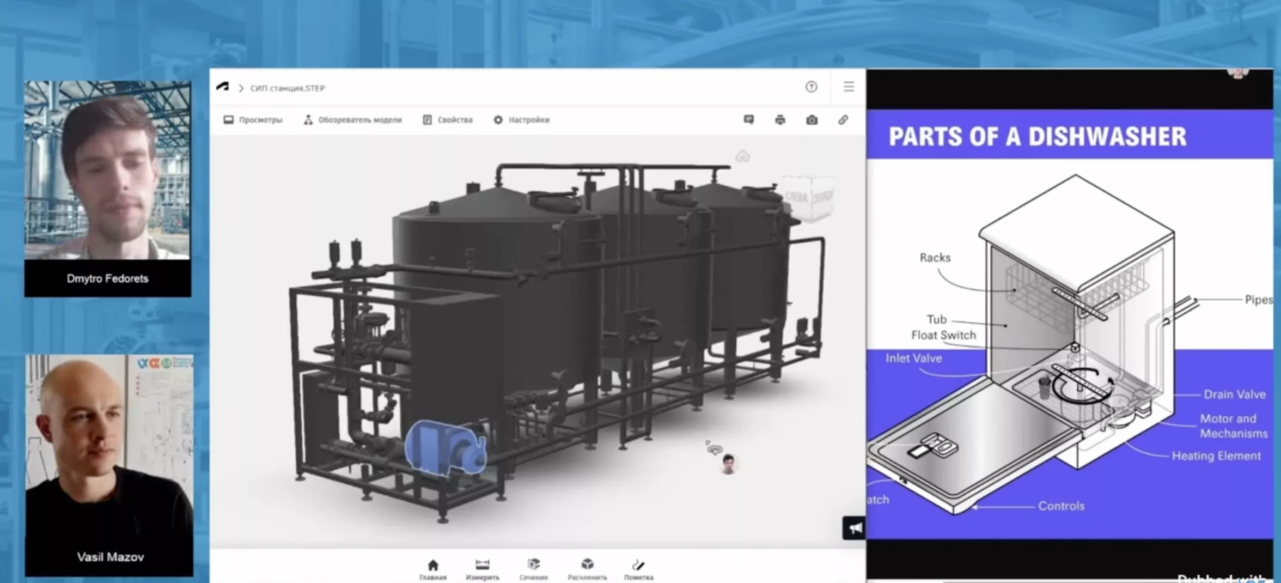Click the dishwasher diagram slide
This screenshot has width=1281, height=583.
click(1070, 325)
